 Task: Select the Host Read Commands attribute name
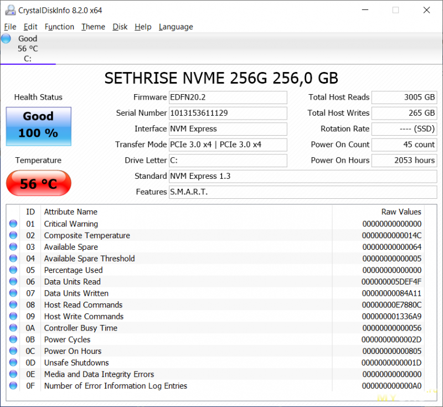click(84, 305)
